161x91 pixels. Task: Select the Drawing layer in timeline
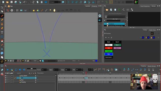coord(23,82)
